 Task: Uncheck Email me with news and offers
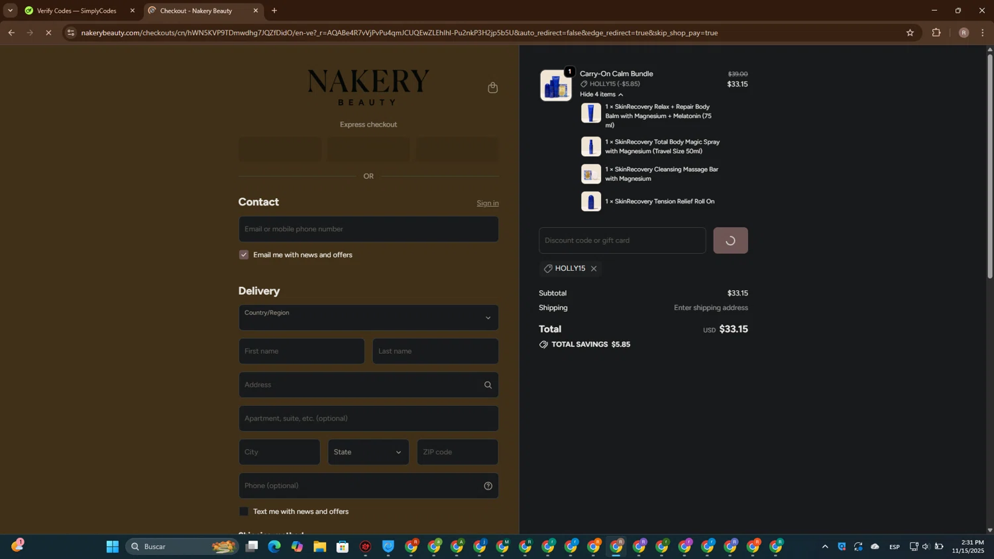pos(244,255)
